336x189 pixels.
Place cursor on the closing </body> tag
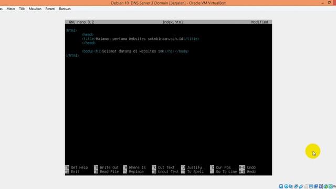click(182, 51)
